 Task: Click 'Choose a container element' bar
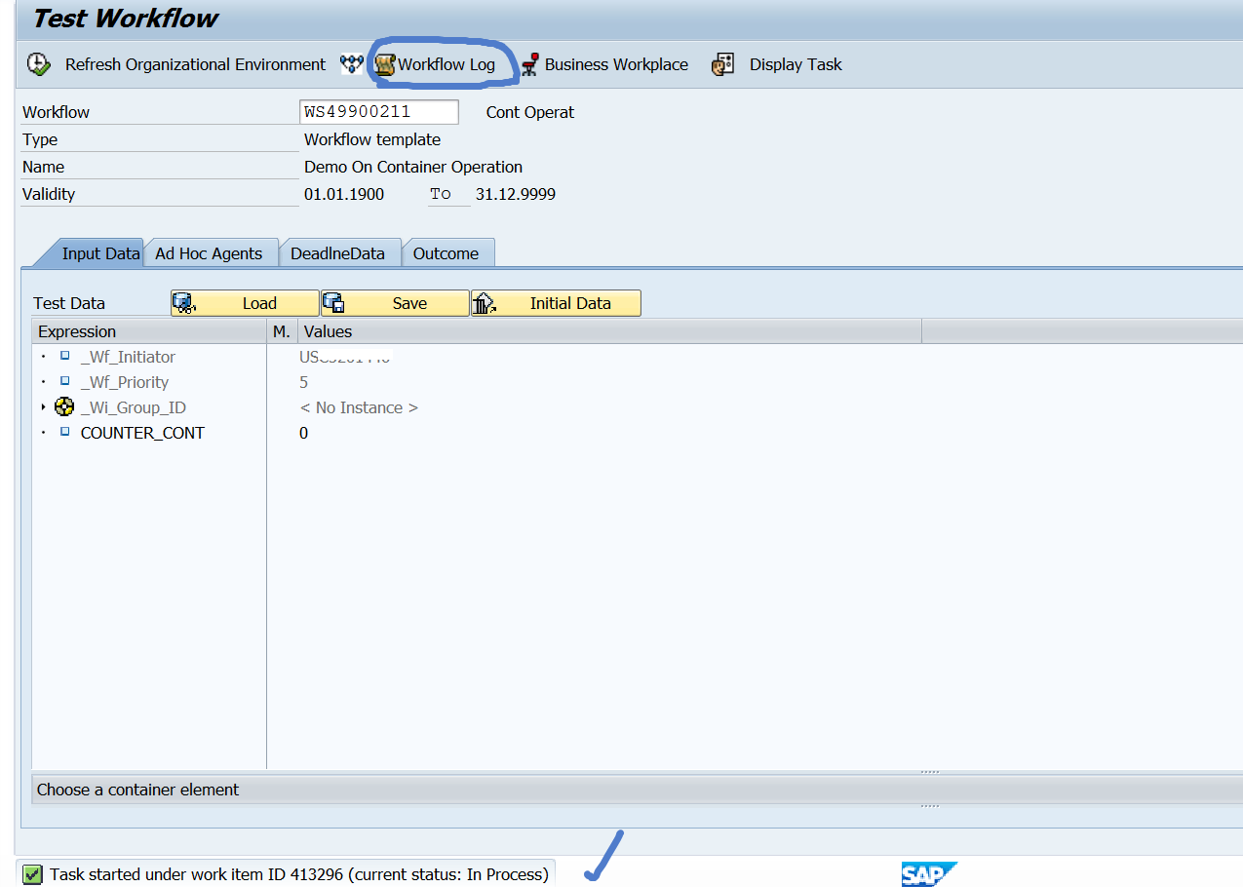(x=639, y=790)
